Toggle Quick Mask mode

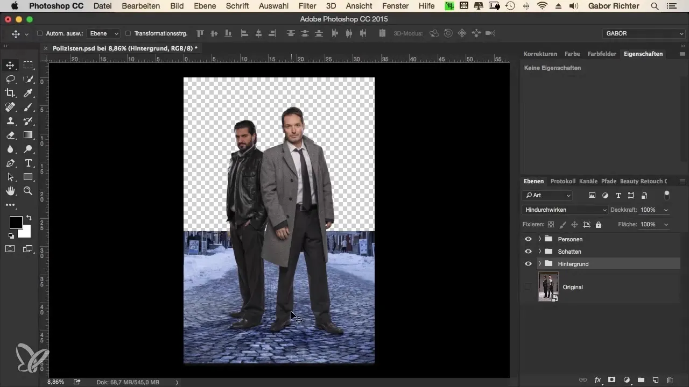tap(10, 248)
